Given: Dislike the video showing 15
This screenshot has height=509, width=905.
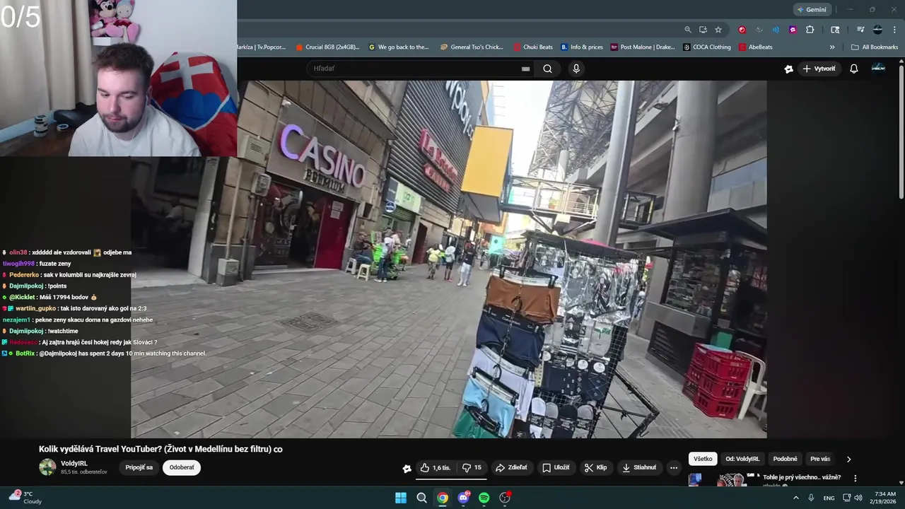Looking at the screenshot, I should (x=472, y=467).
